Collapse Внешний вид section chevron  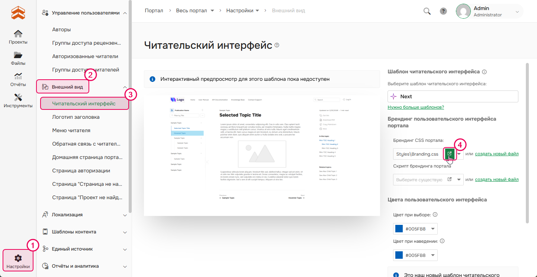[125, 87]
